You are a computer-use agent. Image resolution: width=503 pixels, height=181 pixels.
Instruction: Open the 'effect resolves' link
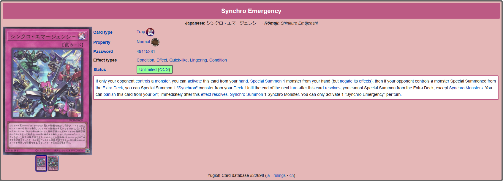pos(214,94)
